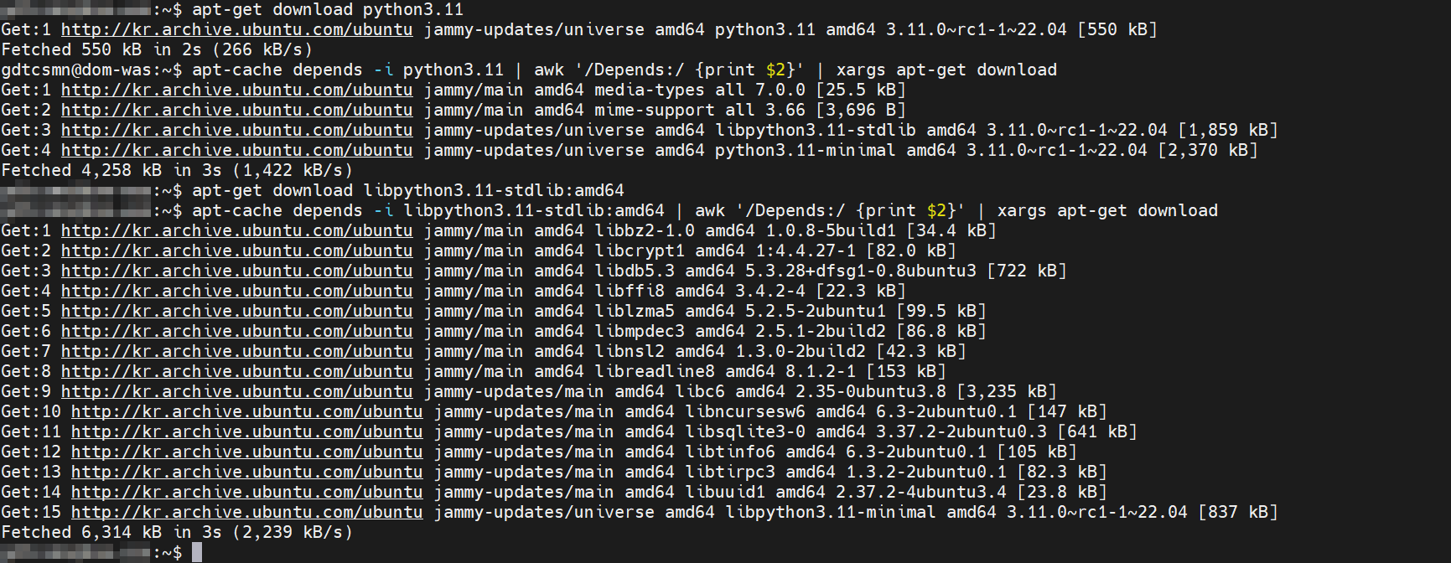This screenshot has width=1451, height=563.
Task: Click 'xargs apt-get download' on the libpython3.11-stdlib:amd64 command line
Action: pos(1107,210)
